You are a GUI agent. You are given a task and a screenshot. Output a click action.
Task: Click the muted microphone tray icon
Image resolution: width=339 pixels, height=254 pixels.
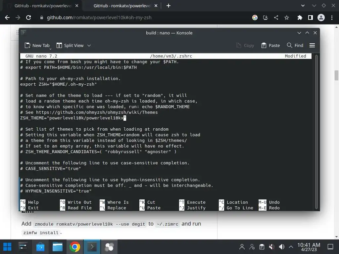271,247
